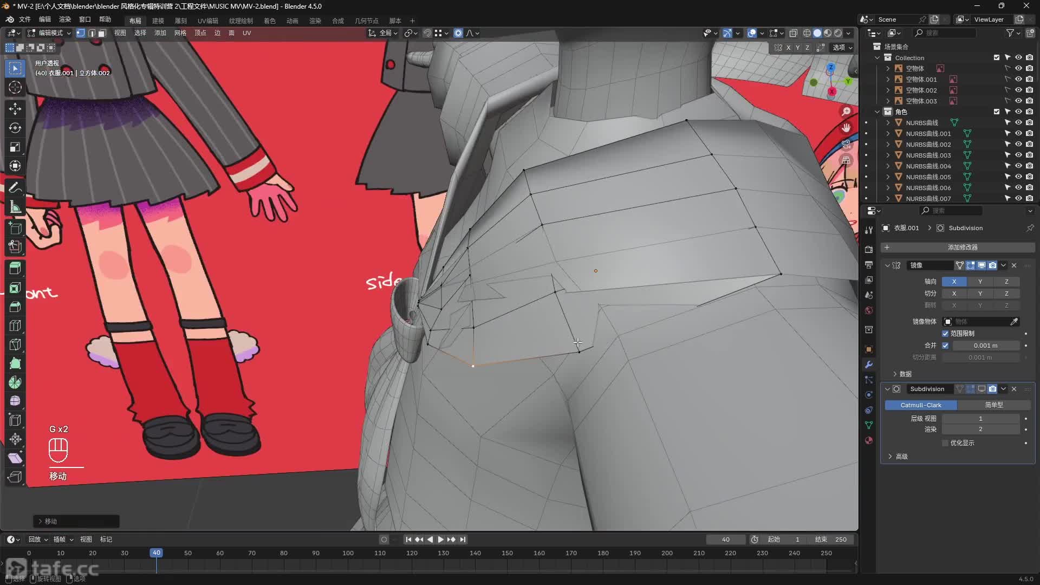The image size is (1040, 585).
Task: Hide 空物体.001 using its eye icon
Action: [x=1018, y=79]
